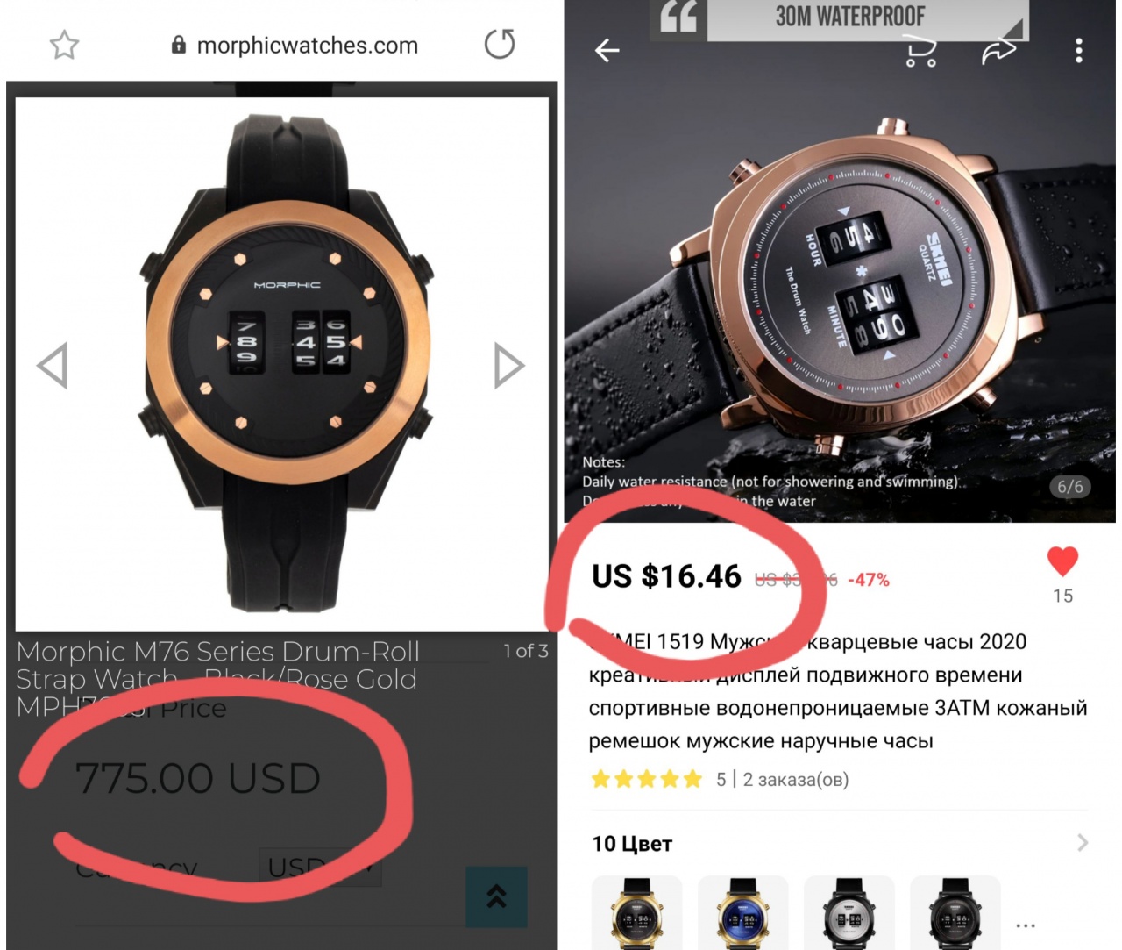Image resolution: width=1122 pixels, height=950 pixels.
Task: Jump to top with double-chevron button
Action: click(x=496, y=896)
